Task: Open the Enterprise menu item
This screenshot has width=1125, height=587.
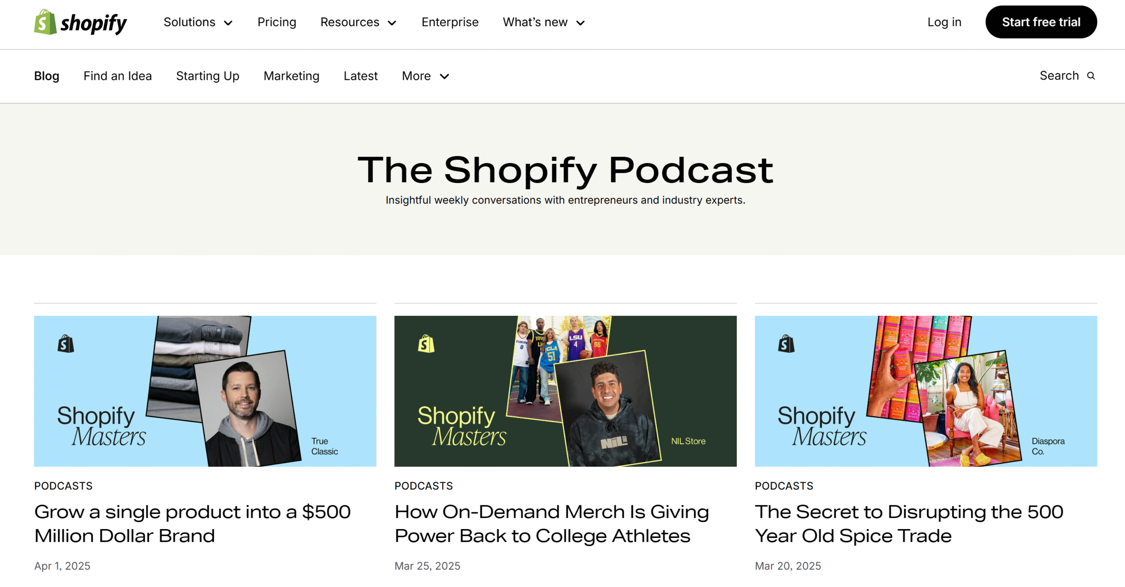Action: pyautogui.click(x=450, y=22)
